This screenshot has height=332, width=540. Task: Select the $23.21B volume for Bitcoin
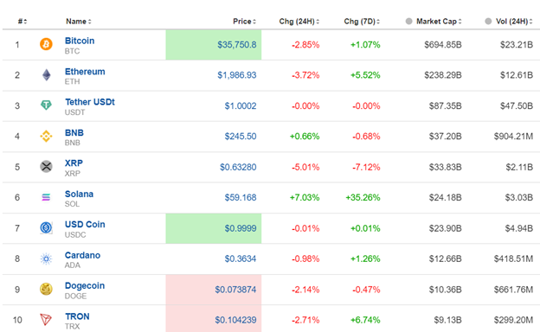[517, 45]
